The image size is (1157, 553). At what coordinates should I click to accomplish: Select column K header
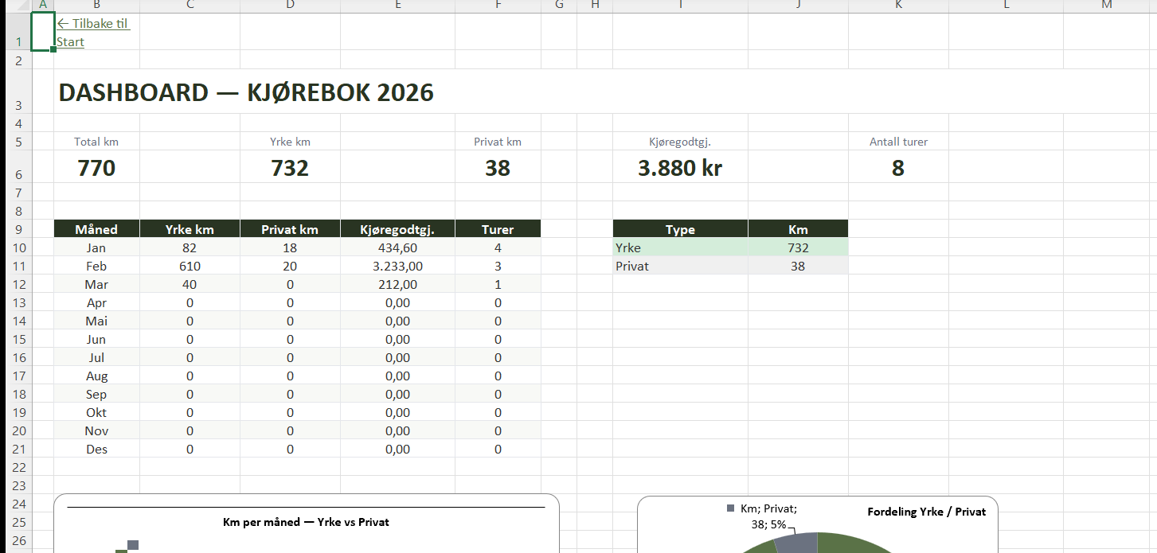[x=898, y=6]
